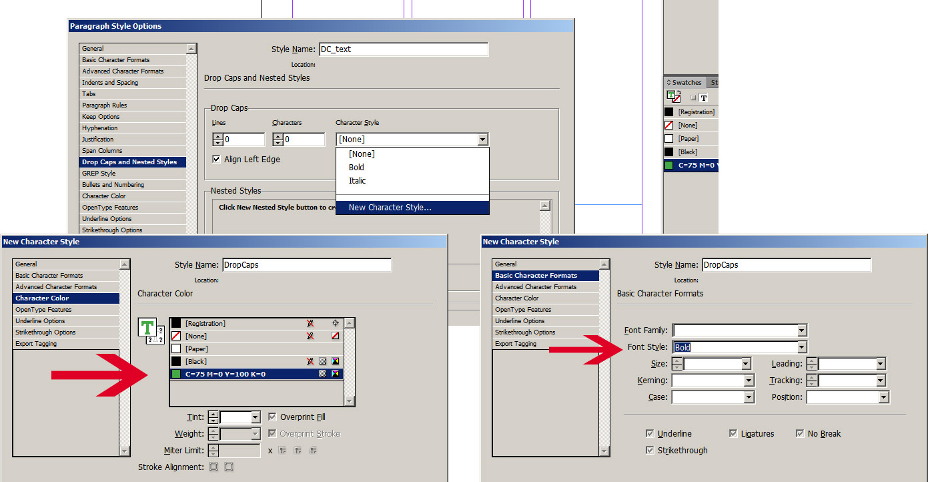Click the process color icon on C=75 swatch row
Image resolution: width=928 pixels, height=482 pixels.
click(x=323, y=374)
